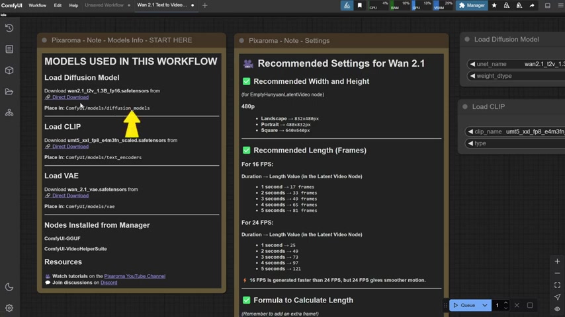The height and width of the screenshot is (317, 565).
Task: Open the node library list icon in sidebar
Action: [9, 49]
